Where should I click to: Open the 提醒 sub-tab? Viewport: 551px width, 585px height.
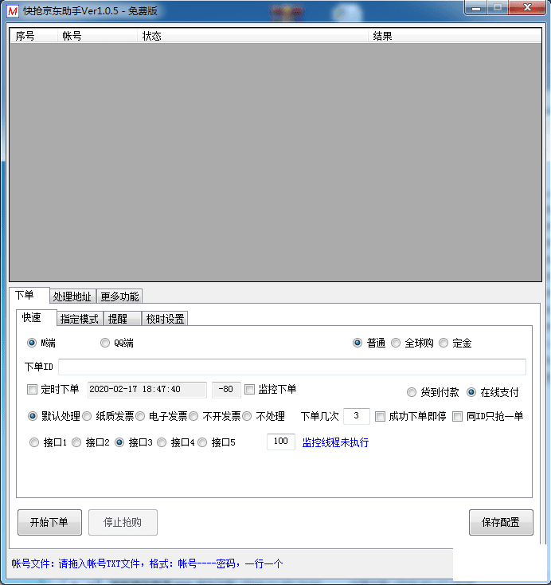(123, 319)
